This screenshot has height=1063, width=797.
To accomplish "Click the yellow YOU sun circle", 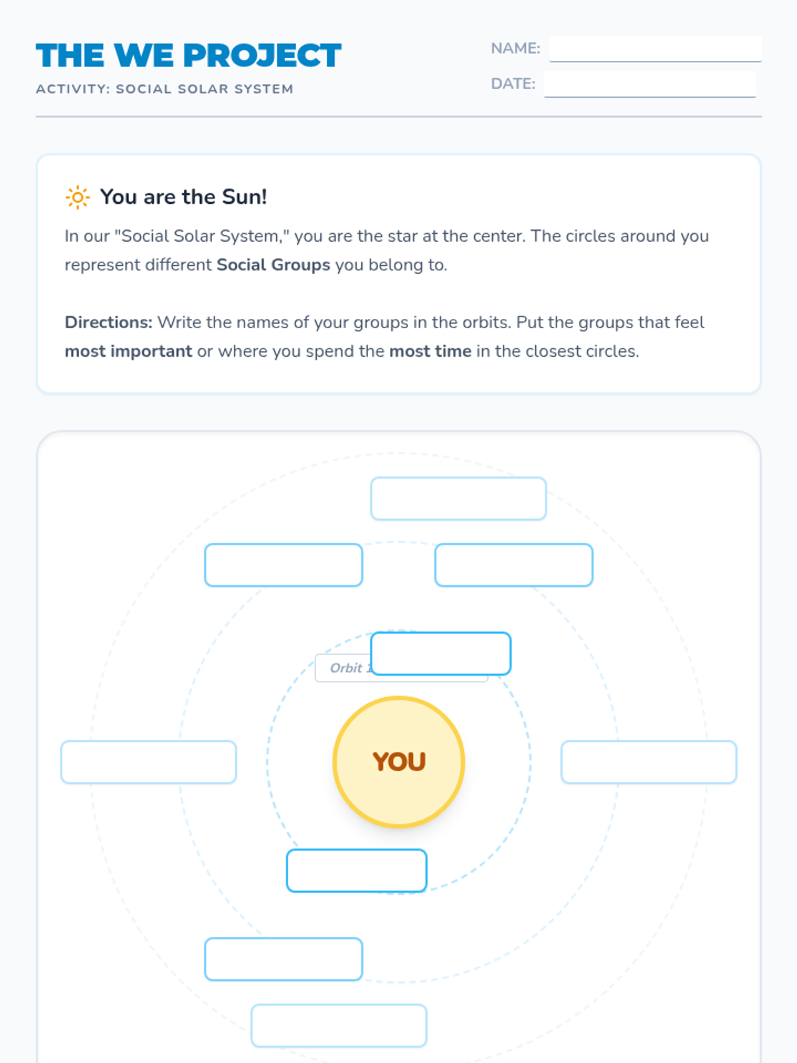I will (398, 761).
